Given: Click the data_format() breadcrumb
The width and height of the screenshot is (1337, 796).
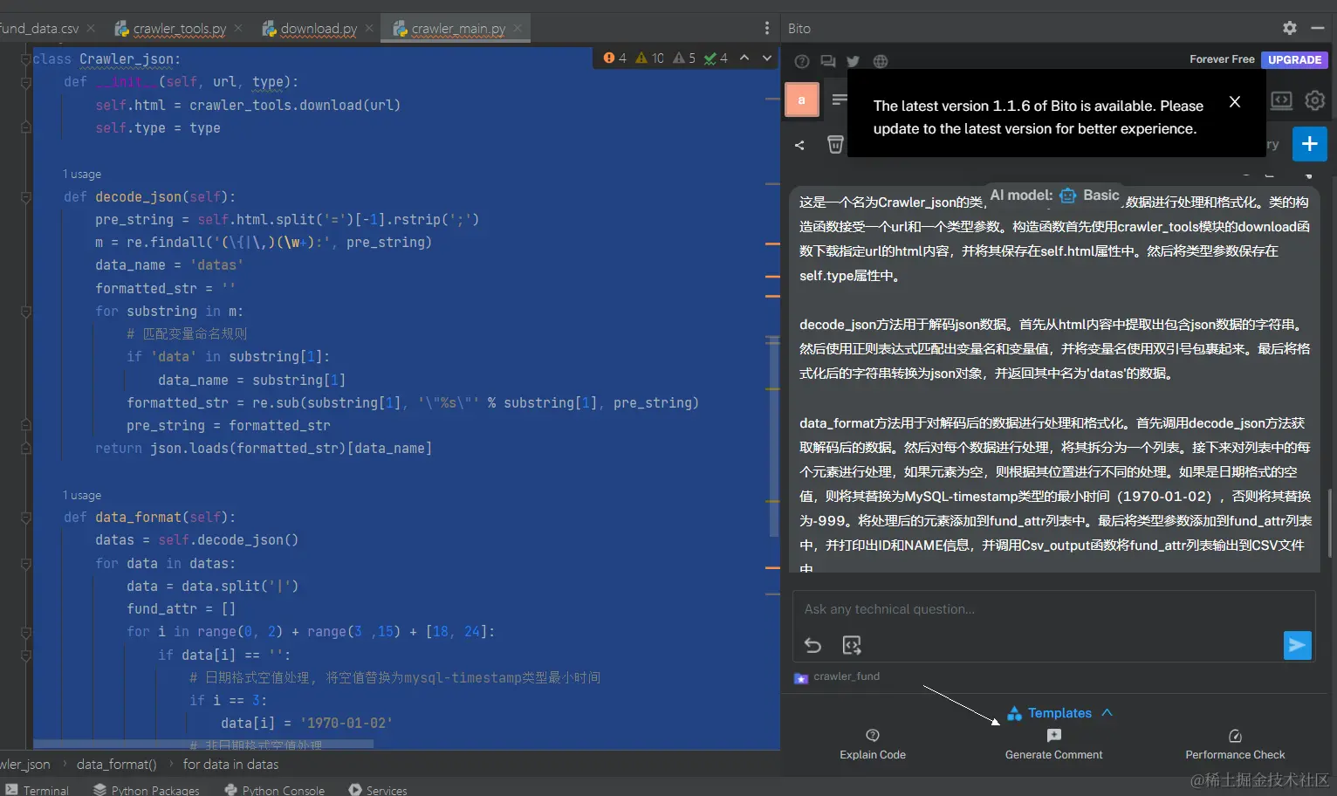Looking at the screenshot, I should tap(117, 765).
